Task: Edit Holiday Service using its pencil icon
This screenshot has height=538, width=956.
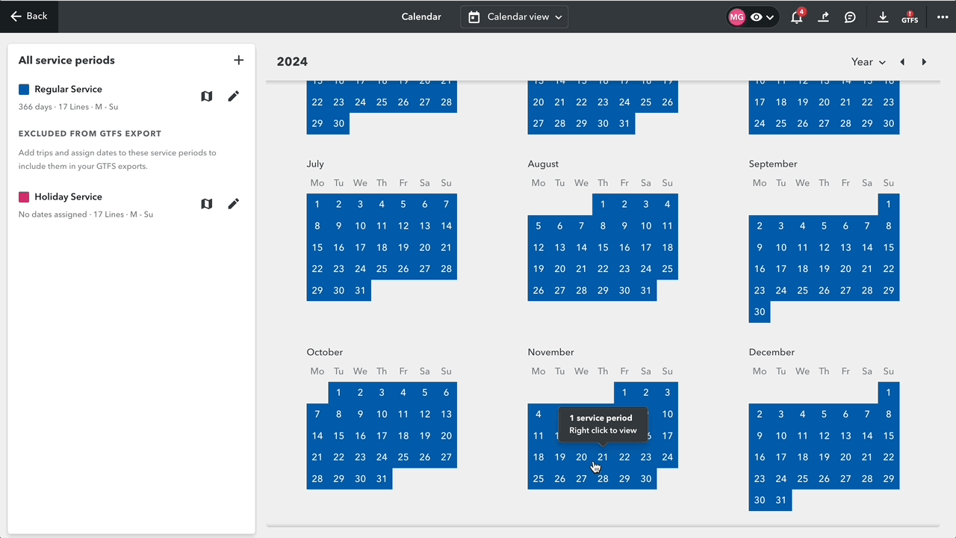Action: [x=233, y=202]
